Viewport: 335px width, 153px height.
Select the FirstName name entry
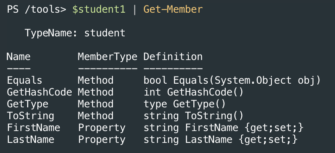click(x=33, y=128)
